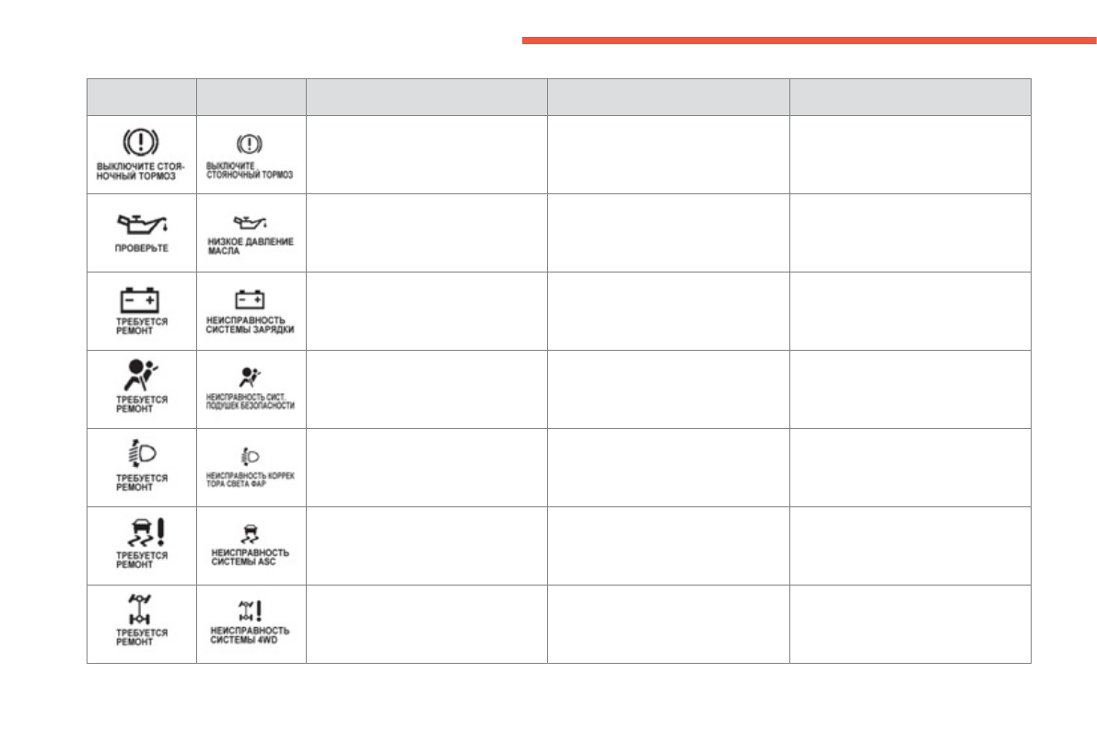This screenshot has height=731, width=1097.
Task: Click the small battery charging fault icon
Action: coord(250,299)
